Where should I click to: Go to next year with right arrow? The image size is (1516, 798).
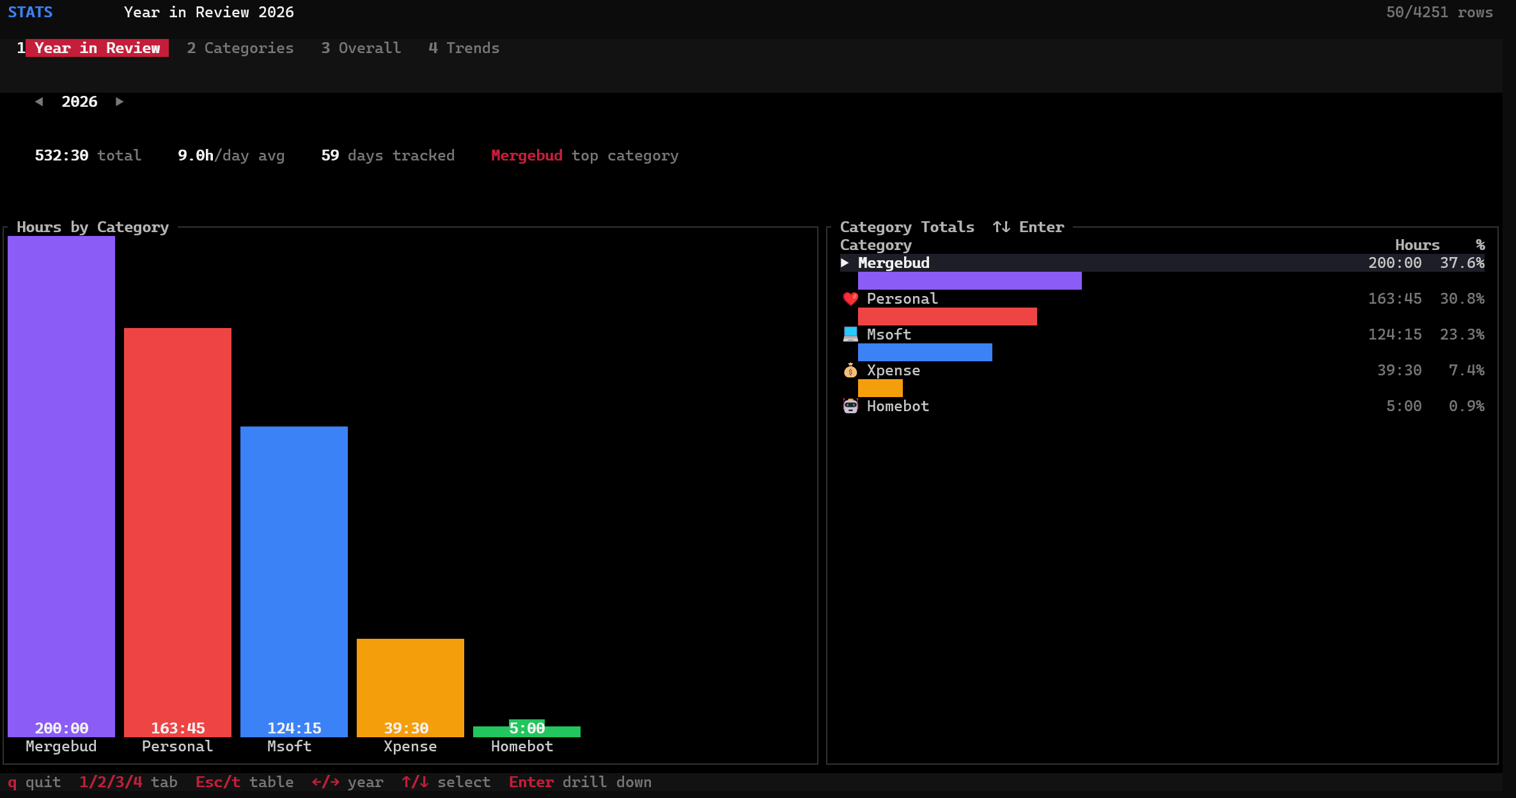pyautogui.click(x=120, y=102)
